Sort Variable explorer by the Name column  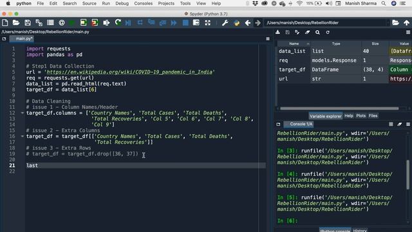[294, 44]
